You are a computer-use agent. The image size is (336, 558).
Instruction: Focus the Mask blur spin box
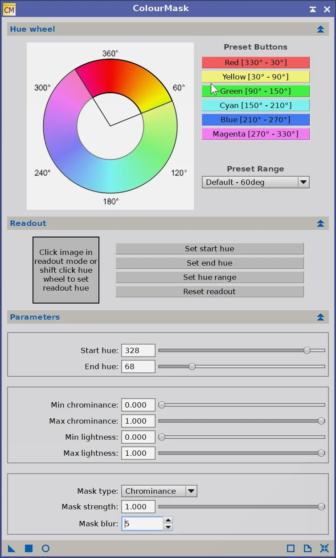[x=143, y=524]
